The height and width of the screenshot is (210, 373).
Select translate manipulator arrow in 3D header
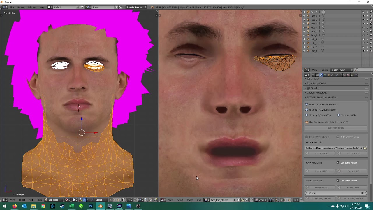[85, 200]
